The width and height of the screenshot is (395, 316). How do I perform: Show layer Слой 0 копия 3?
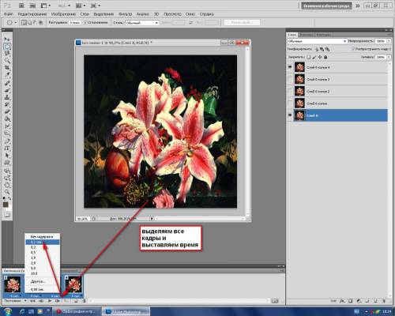point(290,79)
